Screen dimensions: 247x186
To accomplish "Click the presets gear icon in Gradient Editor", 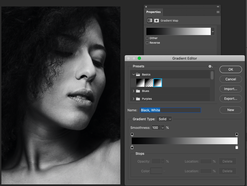I will (210, 66).
